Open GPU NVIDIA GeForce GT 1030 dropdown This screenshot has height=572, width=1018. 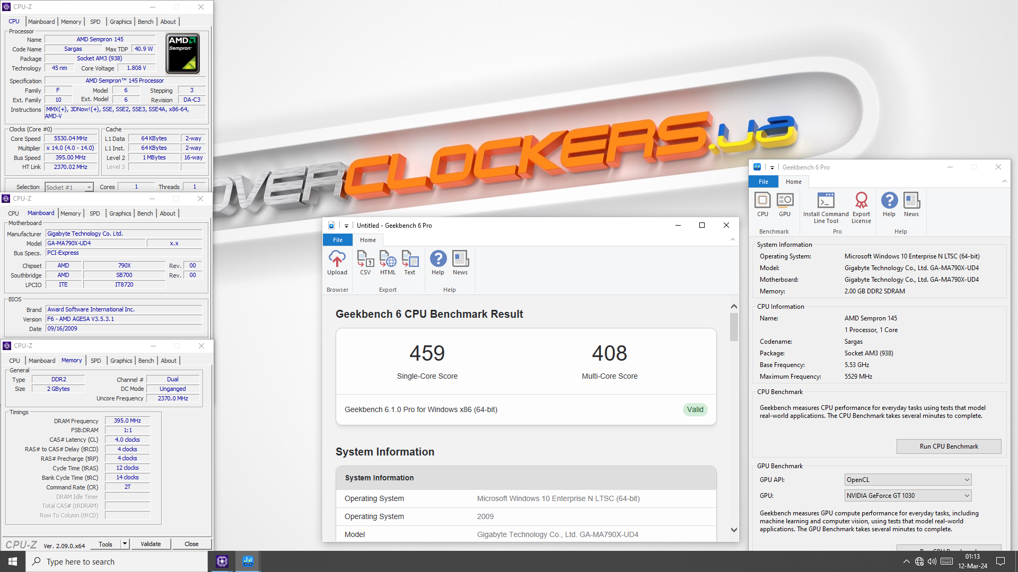tap(908, 496)
